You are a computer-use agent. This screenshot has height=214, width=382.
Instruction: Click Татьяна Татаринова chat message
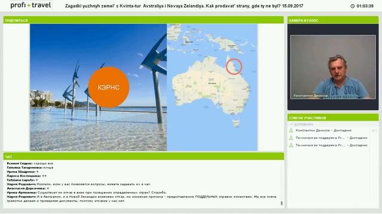click(x=30, y=168)
